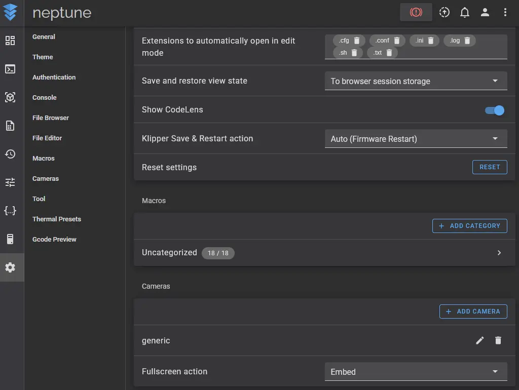Go to Cameras settings section

coord(45,179)
